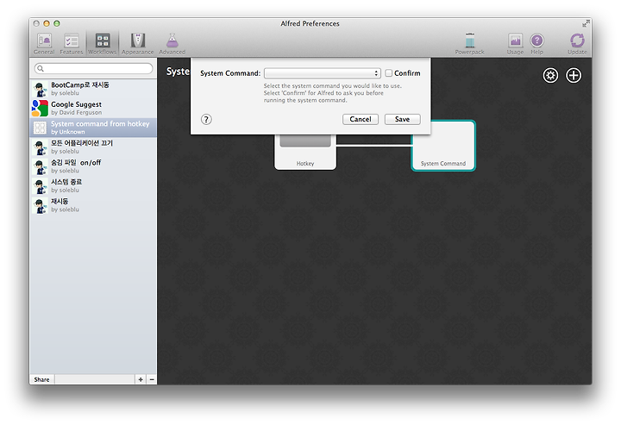Viewport: 621px width, 425px height.
Task: Click the Google Suggest workflow icon
Action: [x=40, y=108]
